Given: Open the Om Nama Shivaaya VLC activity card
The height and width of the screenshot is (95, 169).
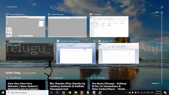Looking at the screenshot, I should 110,85.
